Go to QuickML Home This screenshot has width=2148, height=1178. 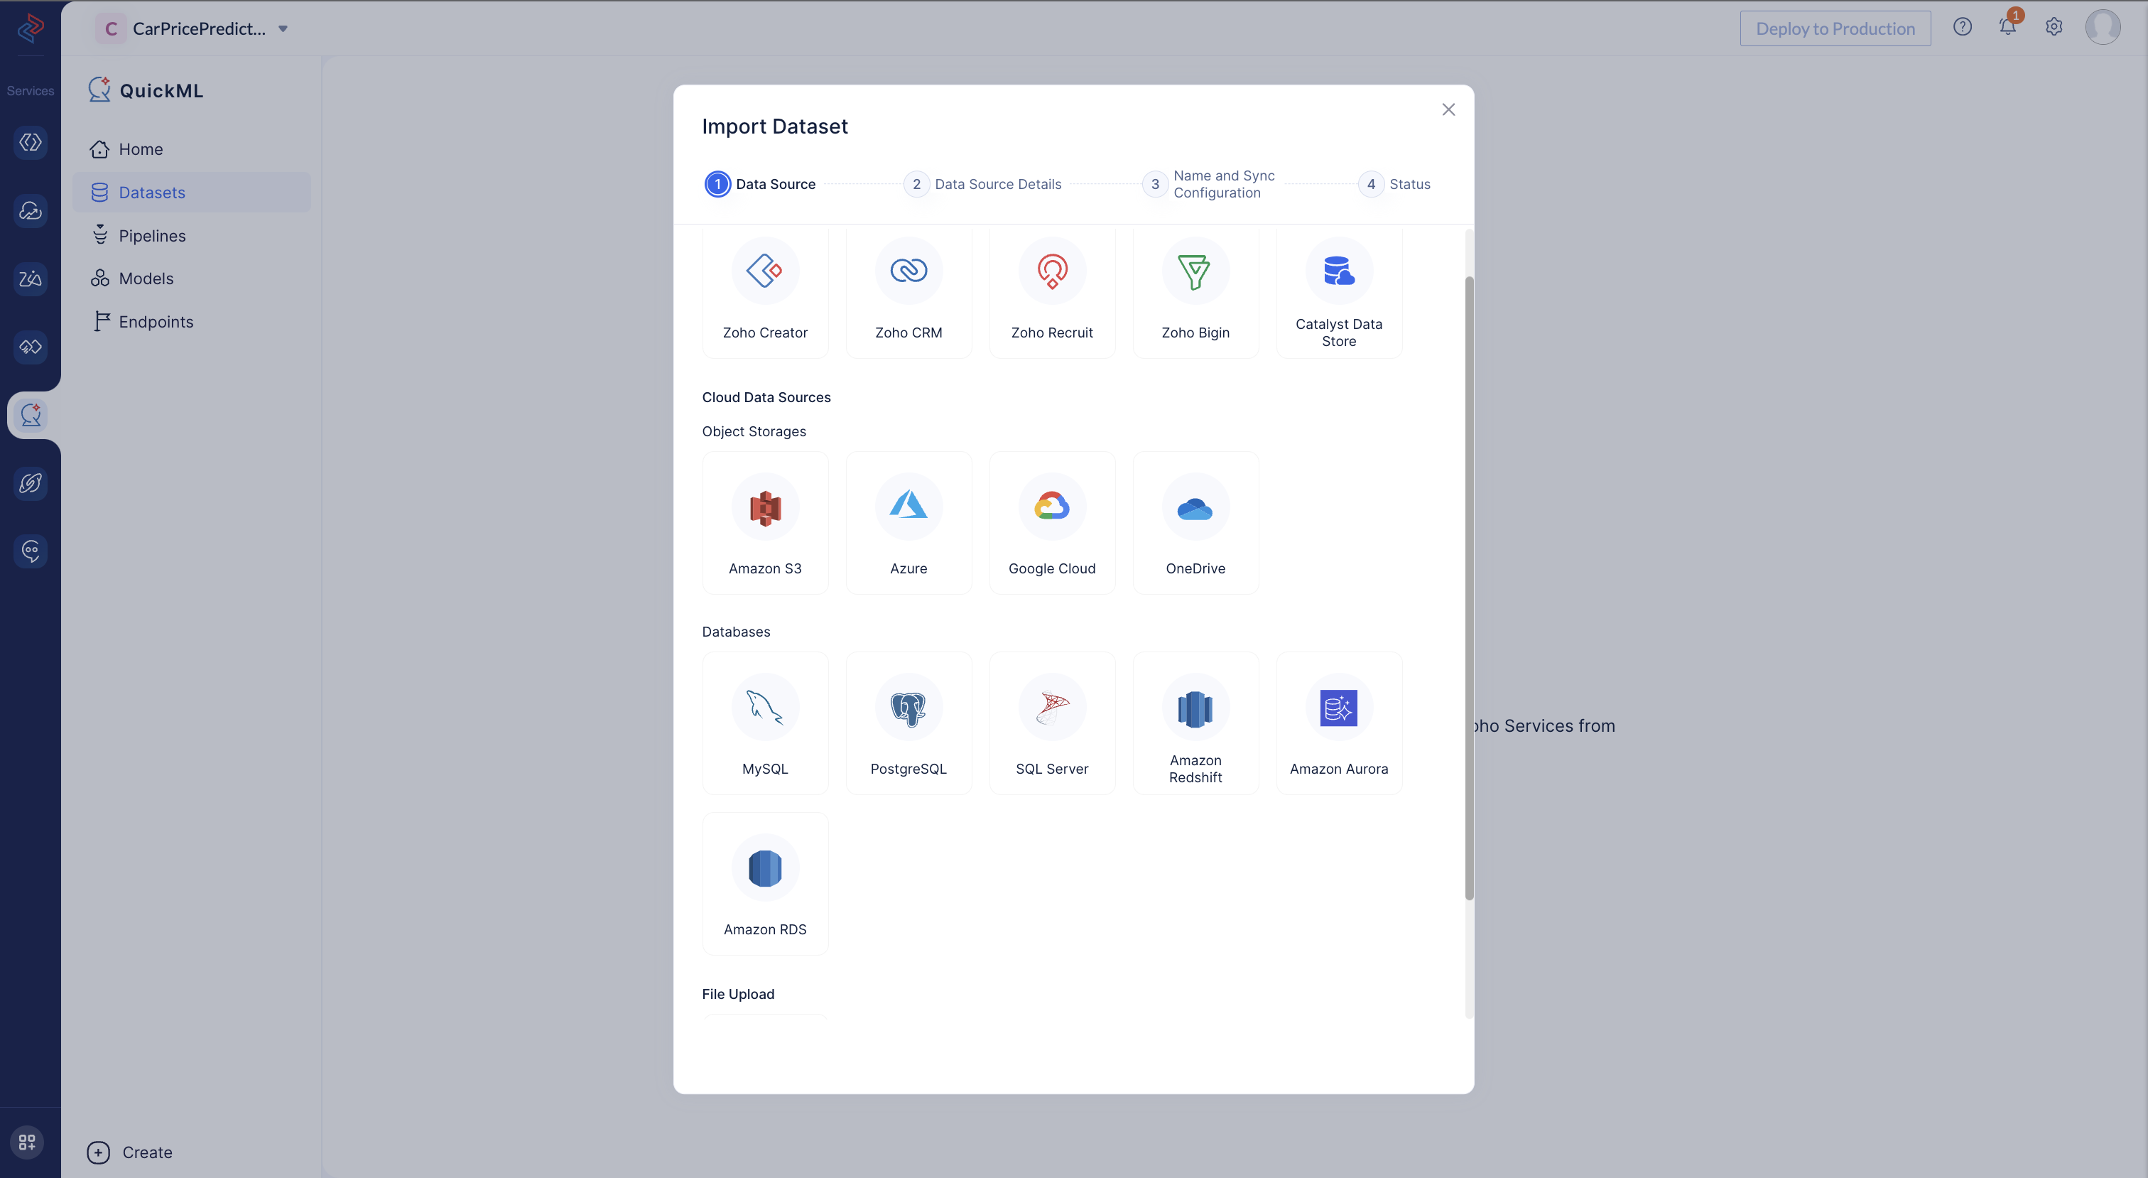pyautogui.click(x=191, y=149)
